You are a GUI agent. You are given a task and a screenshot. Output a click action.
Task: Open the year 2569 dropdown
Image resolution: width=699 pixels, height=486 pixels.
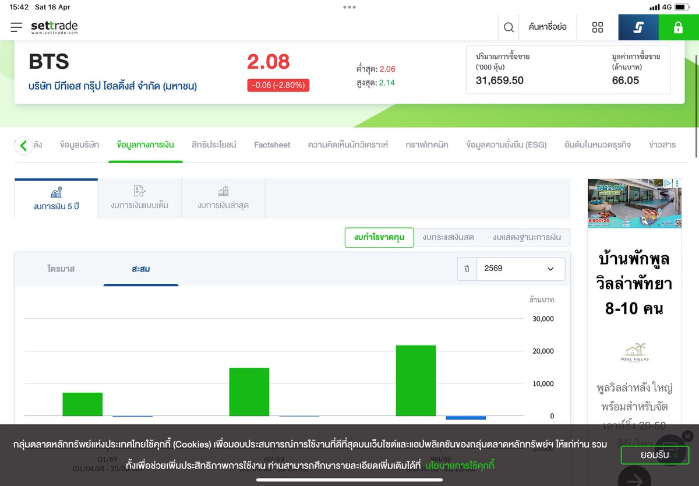[x=520, y=269]
